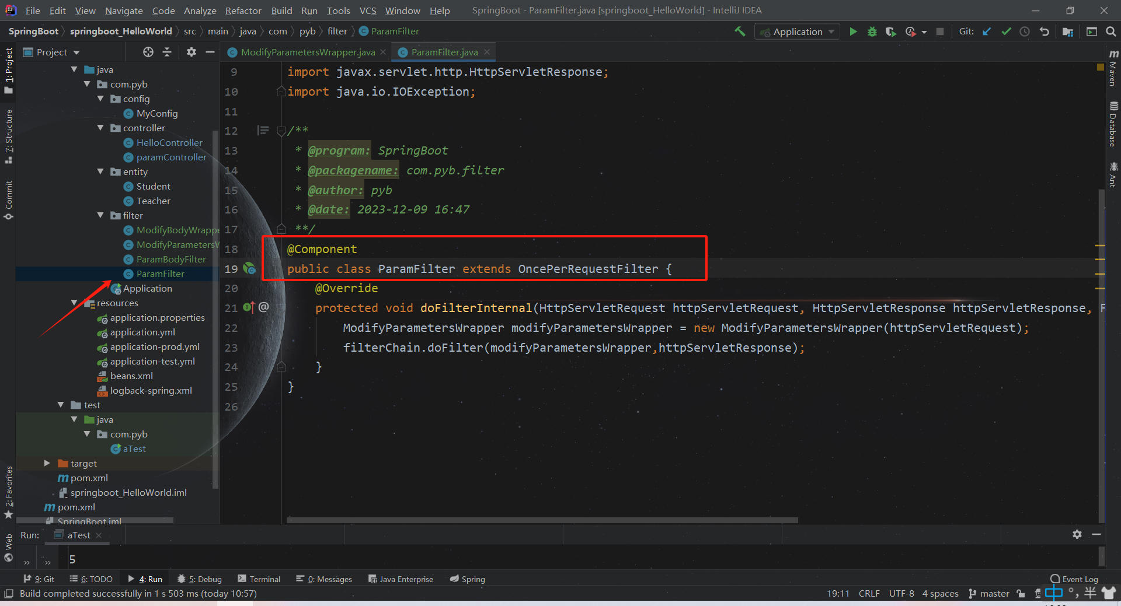This screenshot has width=1121, height=606.
Task: Click Run Anything icon in toolbar
Action: point(1092,31)
